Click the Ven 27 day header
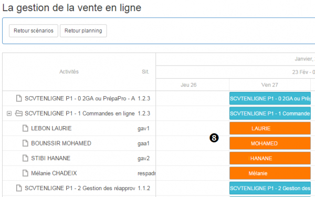 click(270, 85)
